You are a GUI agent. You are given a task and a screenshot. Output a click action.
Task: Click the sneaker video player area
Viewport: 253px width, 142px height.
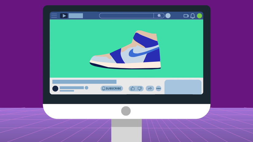tap(126, 49)
